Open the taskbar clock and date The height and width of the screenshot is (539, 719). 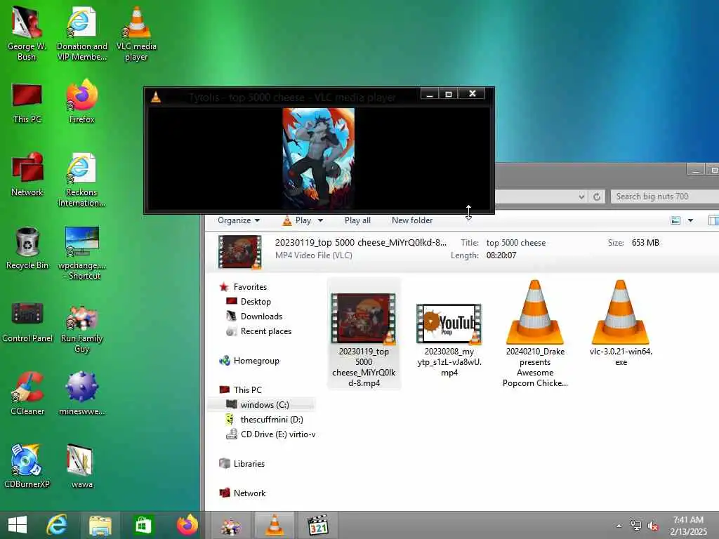(x=688, y=525)
